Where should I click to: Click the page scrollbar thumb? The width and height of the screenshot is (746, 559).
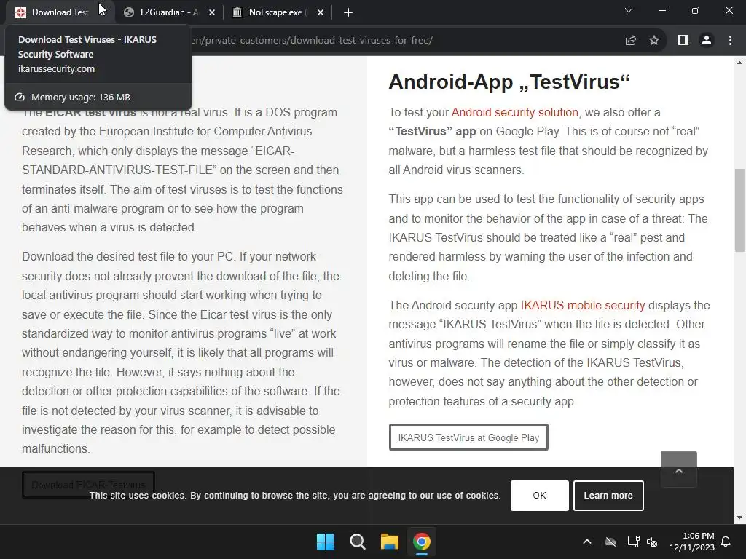(739, 210)
